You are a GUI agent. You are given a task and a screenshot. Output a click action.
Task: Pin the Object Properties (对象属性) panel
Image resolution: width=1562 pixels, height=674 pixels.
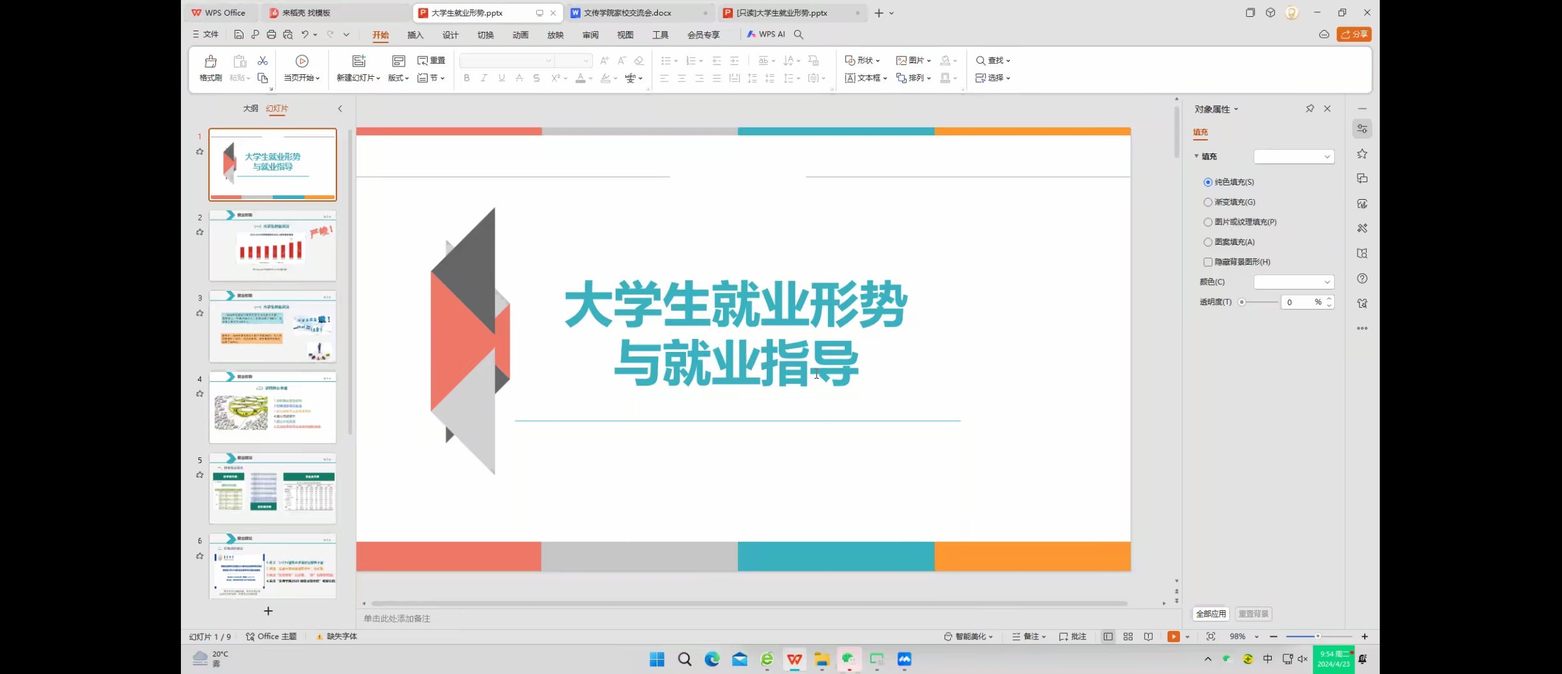(x=1309, y=109)
